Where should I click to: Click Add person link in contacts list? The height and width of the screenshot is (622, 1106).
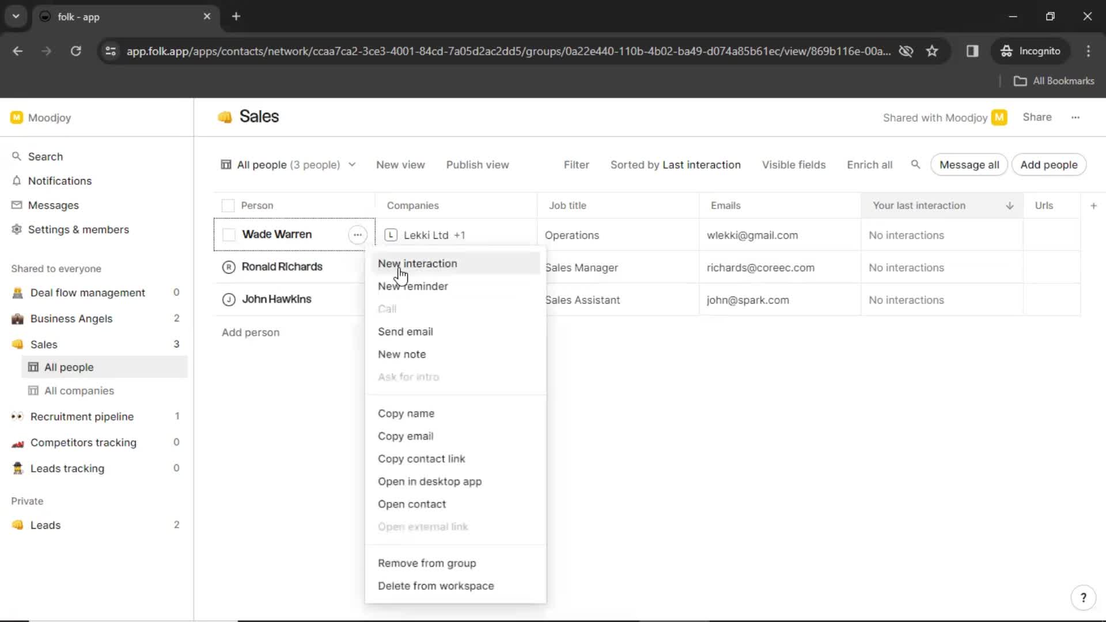251,332
